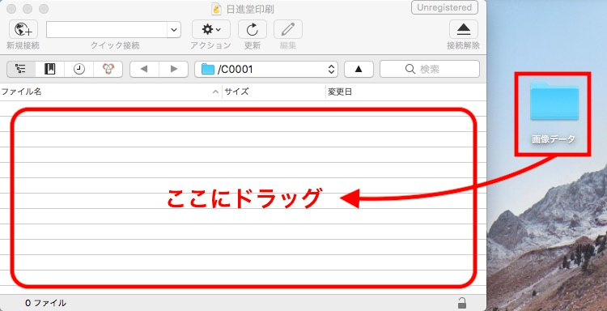Image resolution: width=607 pixels, height=311 pixels.
Task: Expand the Quick Connect dropdown arrow
Action: pos(174,29)
